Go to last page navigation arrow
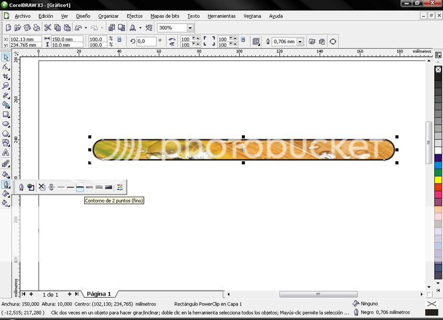 [77, 294]
